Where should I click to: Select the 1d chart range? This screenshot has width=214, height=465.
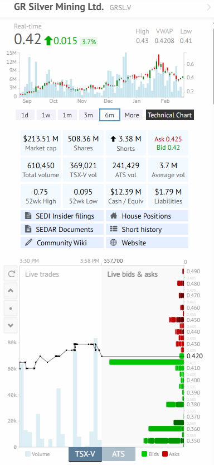click(x=25, y=115)
